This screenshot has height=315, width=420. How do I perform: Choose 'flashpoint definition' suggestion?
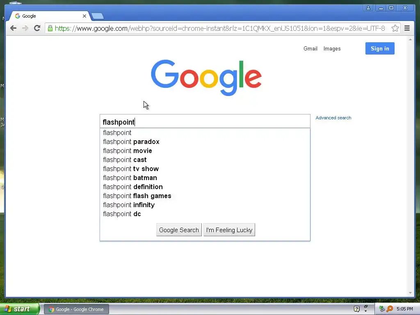point(205,187)
